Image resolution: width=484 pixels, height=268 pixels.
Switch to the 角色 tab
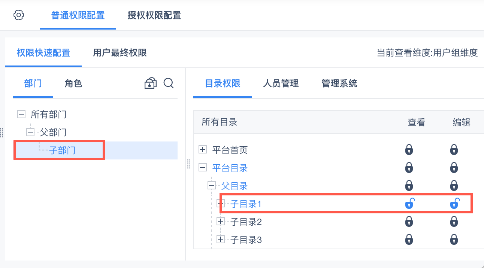coord(73,83)
